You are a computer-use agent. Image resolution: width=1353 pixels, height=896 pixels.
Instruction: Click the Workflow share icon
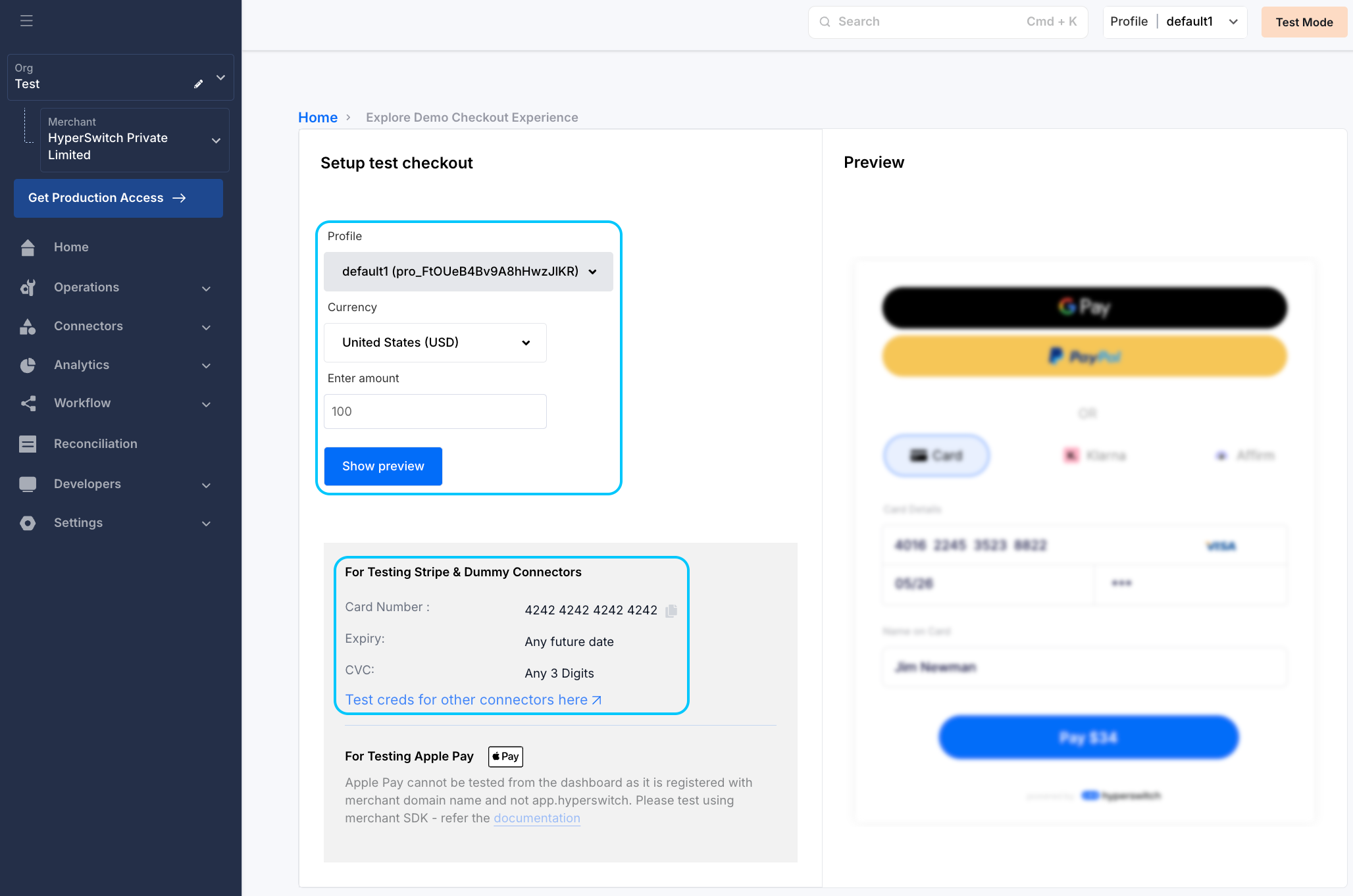point(28,403)
